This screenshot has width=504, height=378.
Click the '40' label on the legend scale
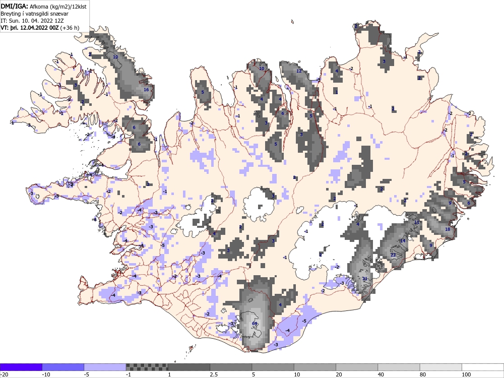(x=381, y=374)
